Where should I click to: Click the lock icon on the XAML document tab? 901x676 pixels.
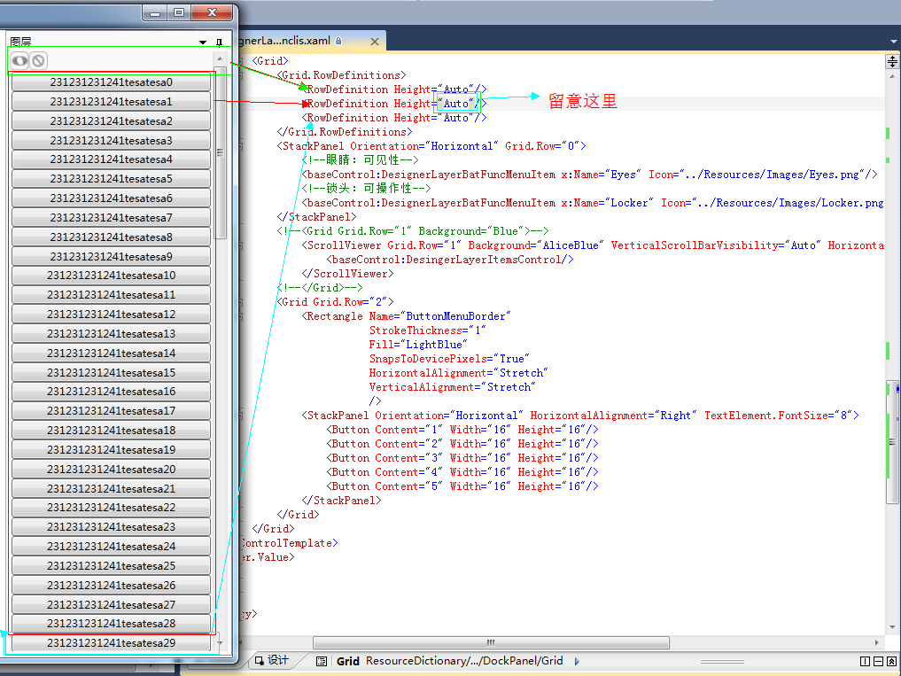[340, 40]
